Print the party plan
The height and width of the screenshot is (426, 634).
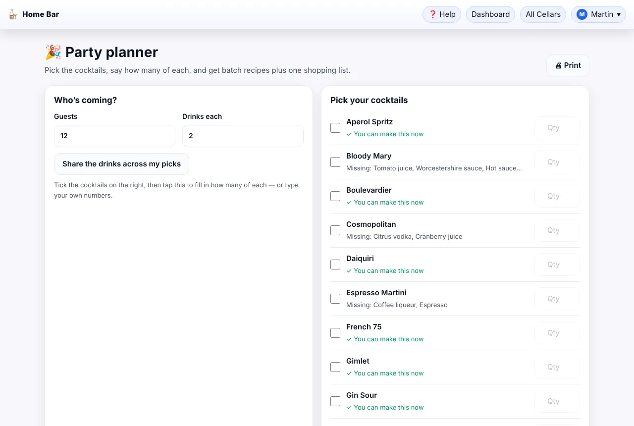(x=568, y=65)
